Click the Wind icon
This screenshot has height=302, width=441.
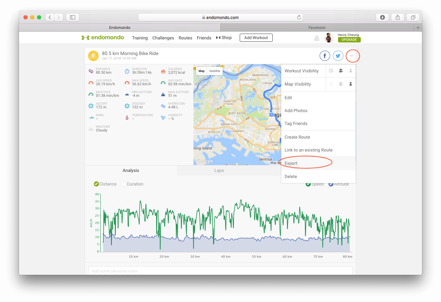point(91,118)
